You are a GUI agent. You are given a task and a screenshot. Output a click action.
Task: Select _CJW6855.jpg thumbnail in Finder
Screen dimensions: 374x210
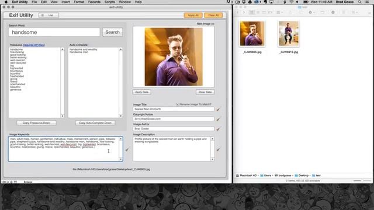(252, 34)
